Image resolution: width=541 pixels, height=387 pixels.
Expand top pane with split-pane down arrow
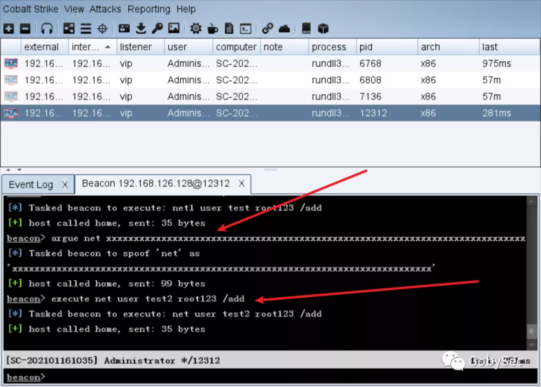[20, 169]
